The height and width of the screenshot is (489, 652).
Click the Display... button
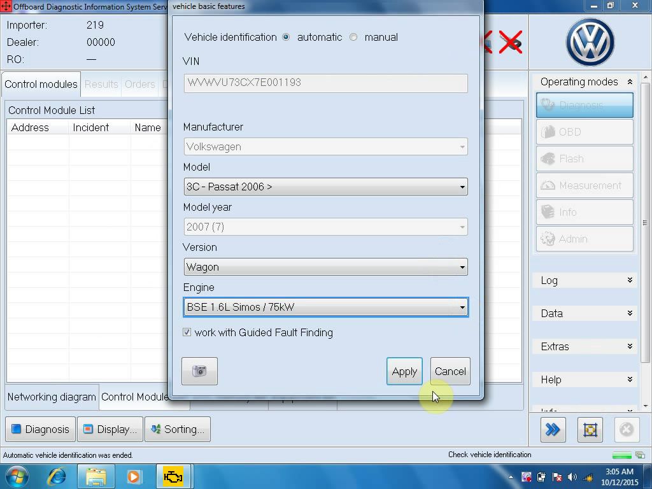click(x=110, y=429)
